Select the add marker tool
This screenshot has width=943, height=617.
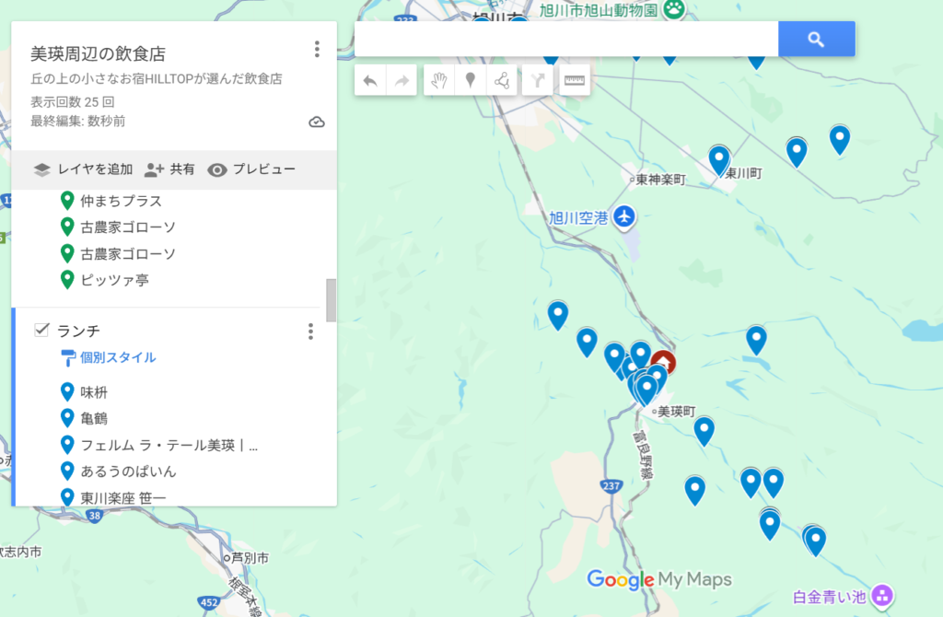(x=471, y=80)
